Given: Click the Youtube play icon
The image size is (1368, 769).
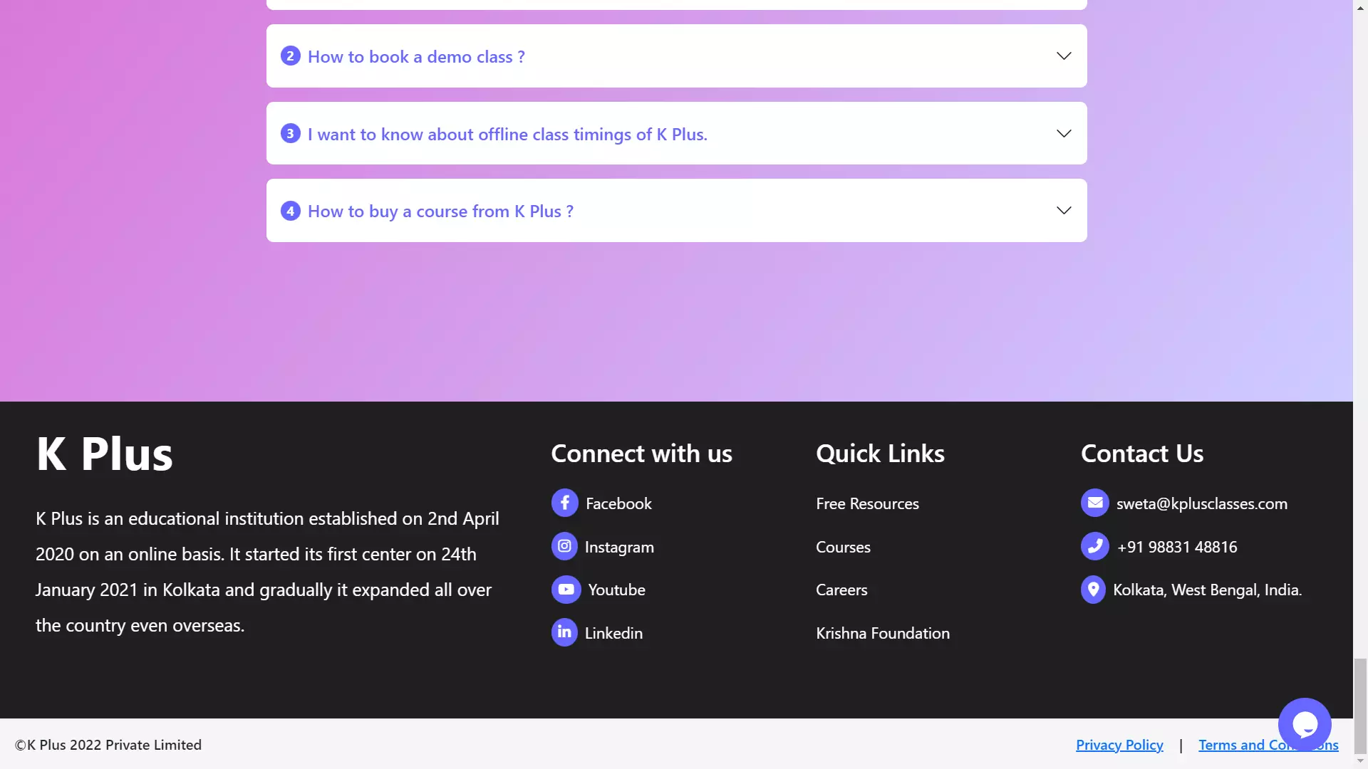Looking at the screenshot, I should (566, 590).
